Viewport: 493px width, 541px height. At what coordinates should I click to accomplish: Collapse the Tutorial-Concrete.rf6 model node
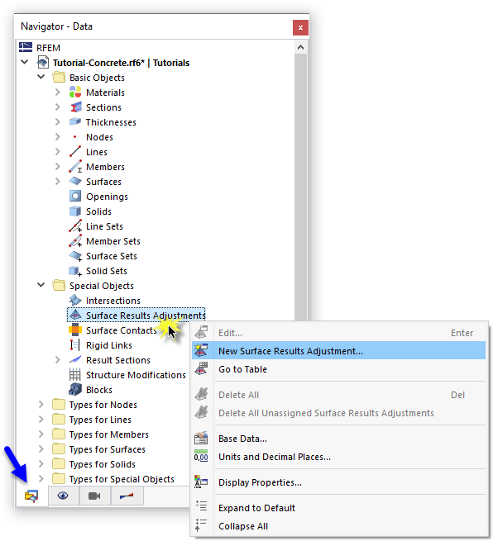(x=25, y=63)
